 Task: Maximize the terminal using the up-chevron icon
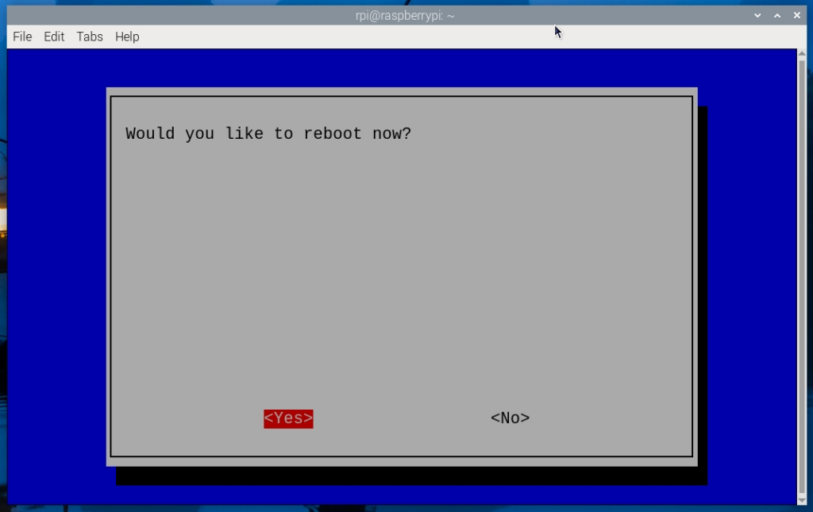pyautogui.click(x=777, y=15)
